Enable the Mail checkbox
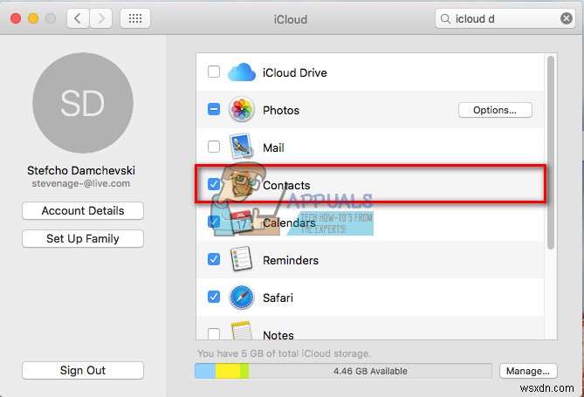The width and height of the screenshot is (584, 397). click(x=214, y=147)
